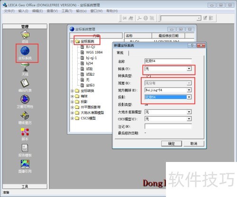Open the 输入(I) menu

pyautogui.click(x=23, y=11)
